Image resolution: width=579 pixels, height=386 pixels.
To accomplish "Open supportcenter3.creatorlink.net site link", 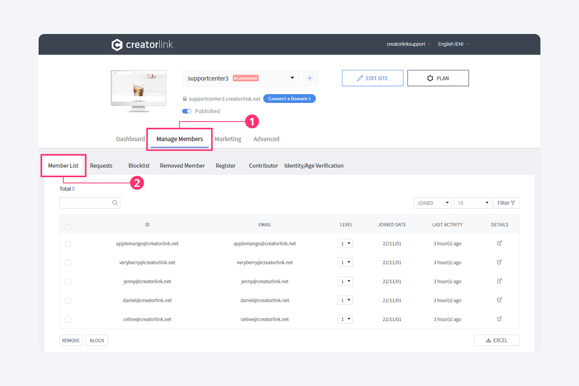I will click(x=225, y=99).
